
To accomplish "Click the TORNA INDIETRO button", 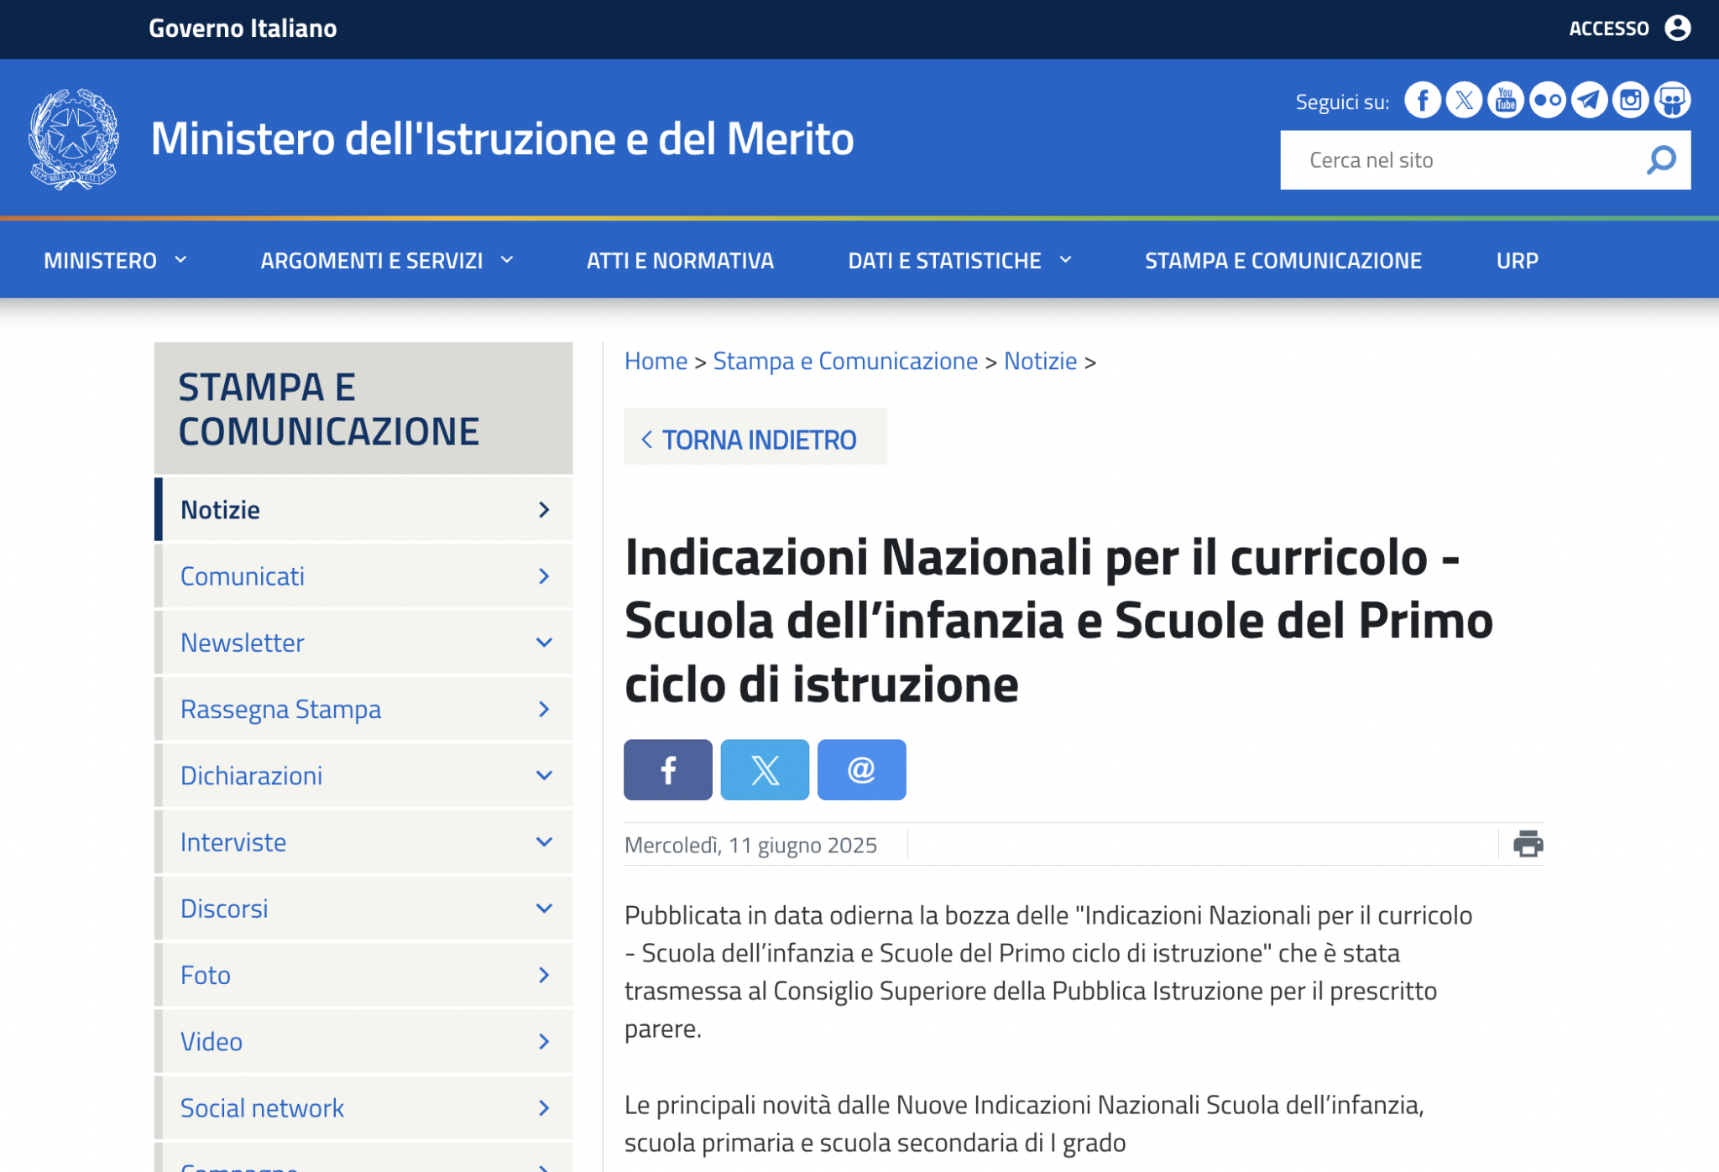I will point(755,437).
